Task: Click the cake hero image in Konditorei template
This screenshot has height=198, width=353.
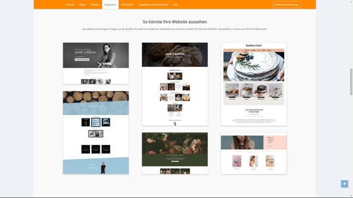Action: (253, 64)
